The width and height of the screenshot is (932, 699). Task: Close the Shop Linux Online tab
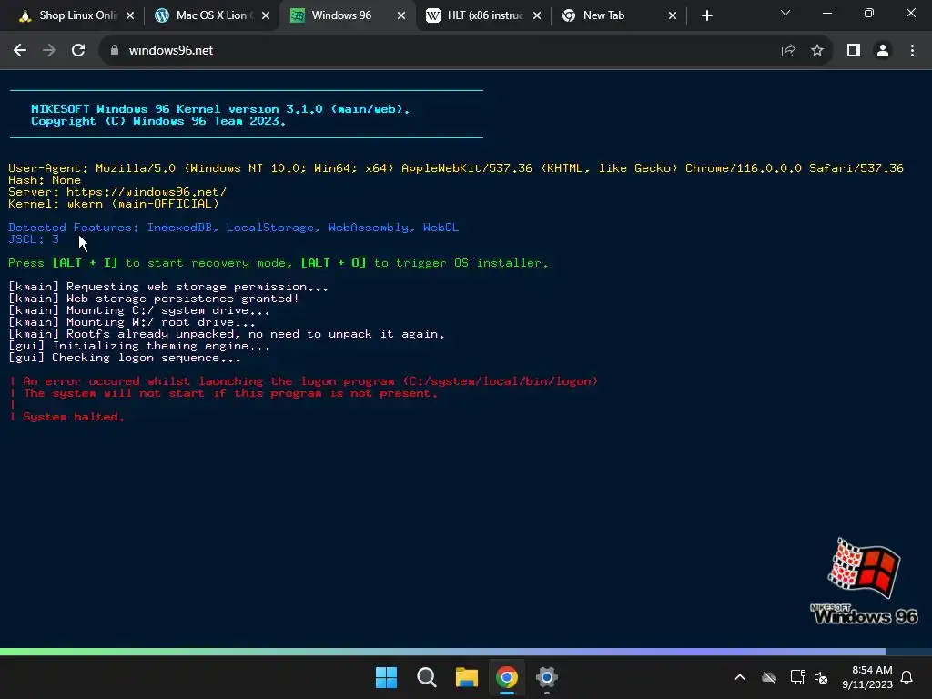click(x=130, y=16)
